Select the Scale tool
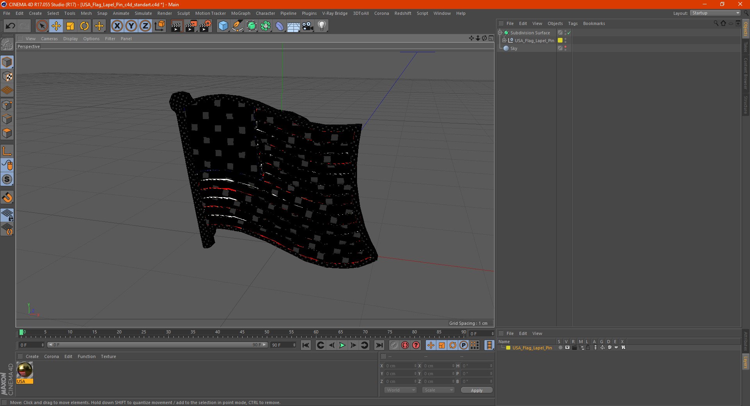The image size is (750, 406). [x=70, y=26]
